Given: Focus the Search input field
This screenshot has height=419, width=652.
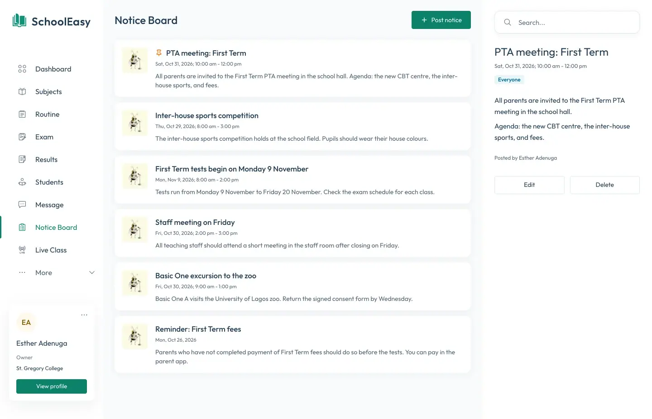Looking at the screenshot, I should pos(567,22).
